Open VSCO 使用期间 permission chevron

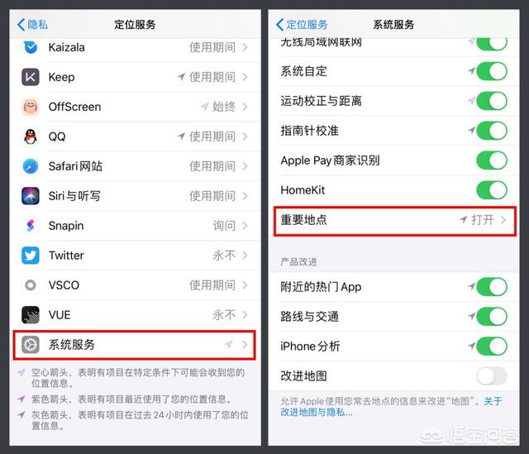tap(218, 285)
